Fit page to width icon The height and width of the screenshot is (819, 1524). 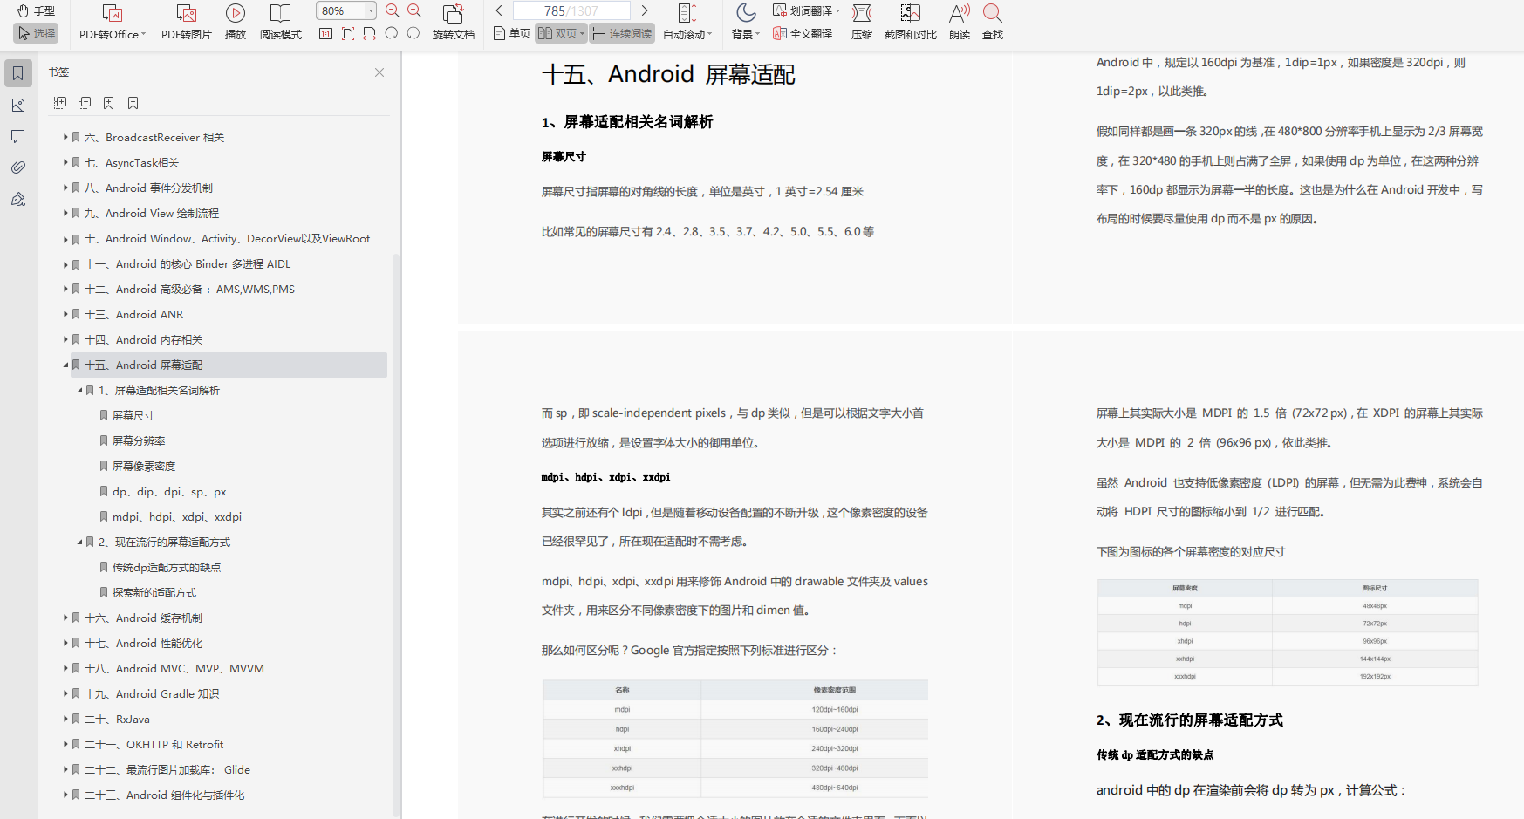(370, 33)
